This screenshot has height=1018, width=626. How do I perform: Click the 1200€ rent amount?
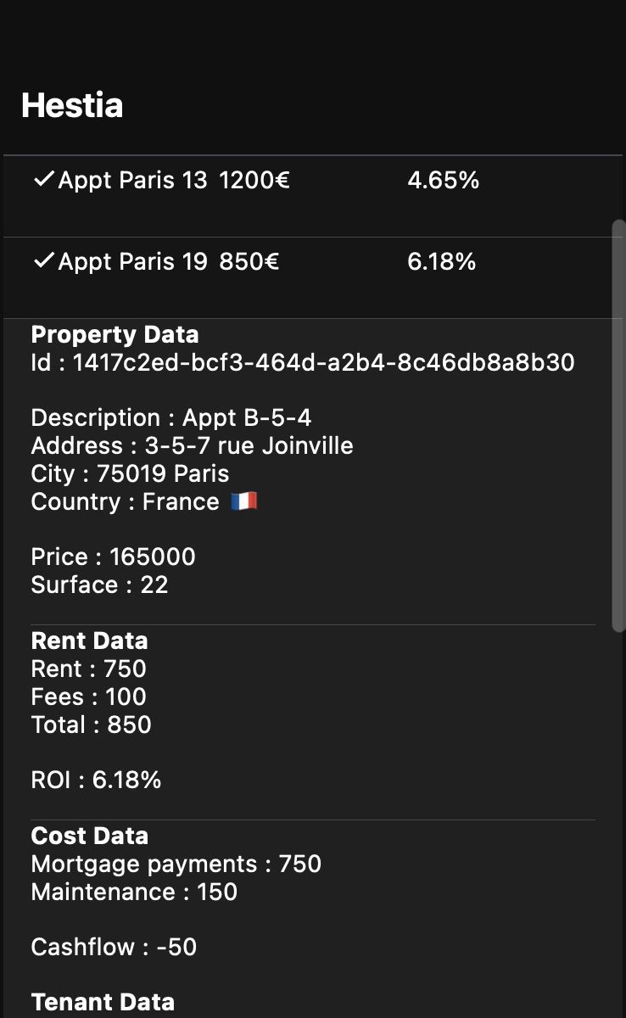(x=254, y=180)
